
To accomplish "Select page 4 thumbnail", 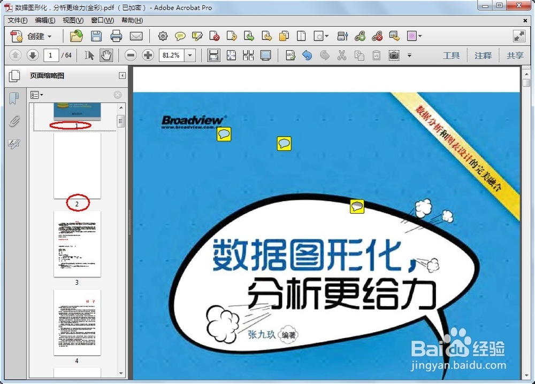I will pyautogui.click(x=77, y=323).
